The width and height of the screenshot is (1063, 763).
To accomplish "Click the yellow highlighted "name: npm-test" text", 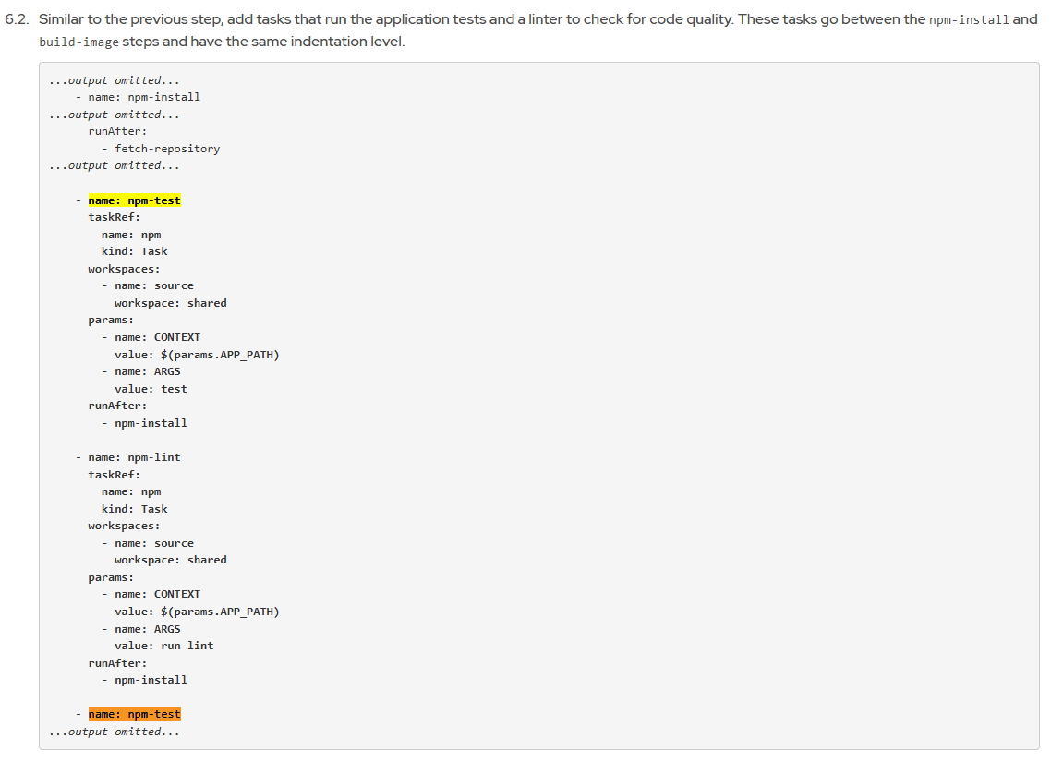I will pyautogui.click(x=134, y=200).
